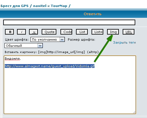Focus the empty subject input field

point(69,23)
